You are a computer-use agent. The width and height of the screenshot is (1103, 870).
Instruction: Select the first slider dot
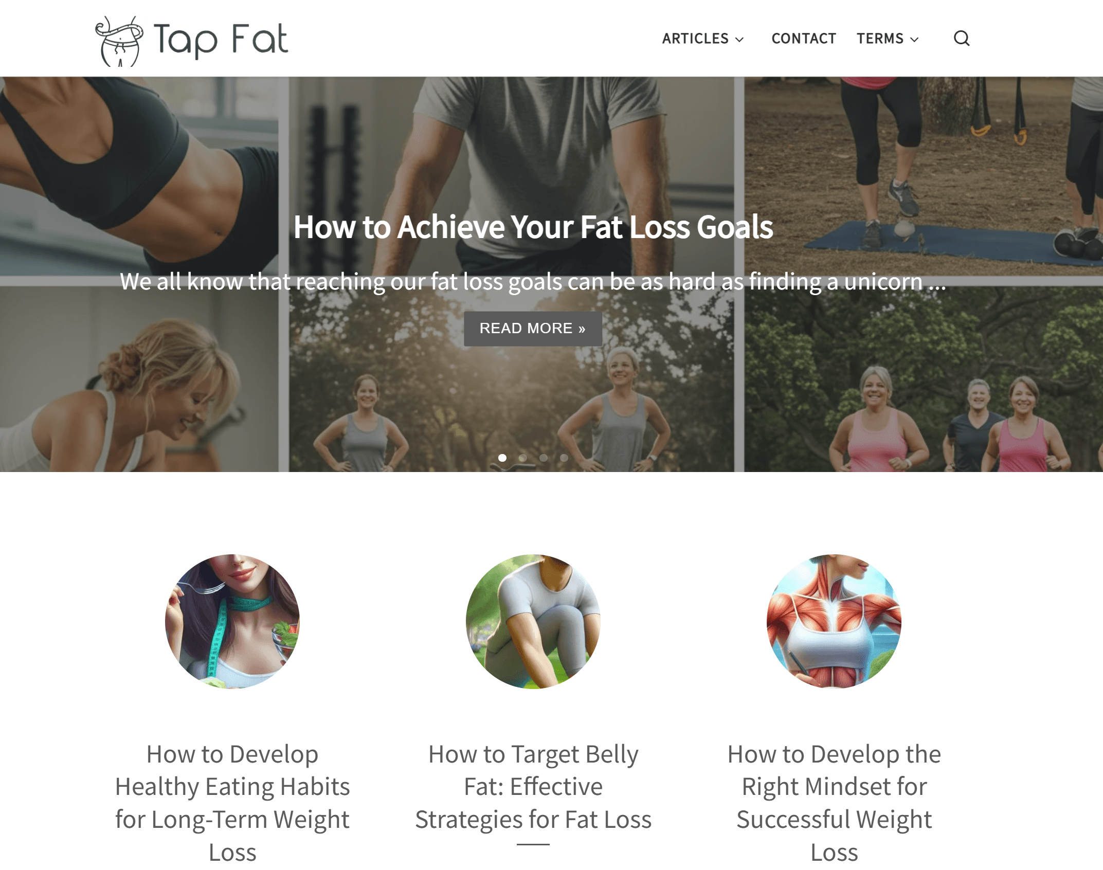coord(502,458)
